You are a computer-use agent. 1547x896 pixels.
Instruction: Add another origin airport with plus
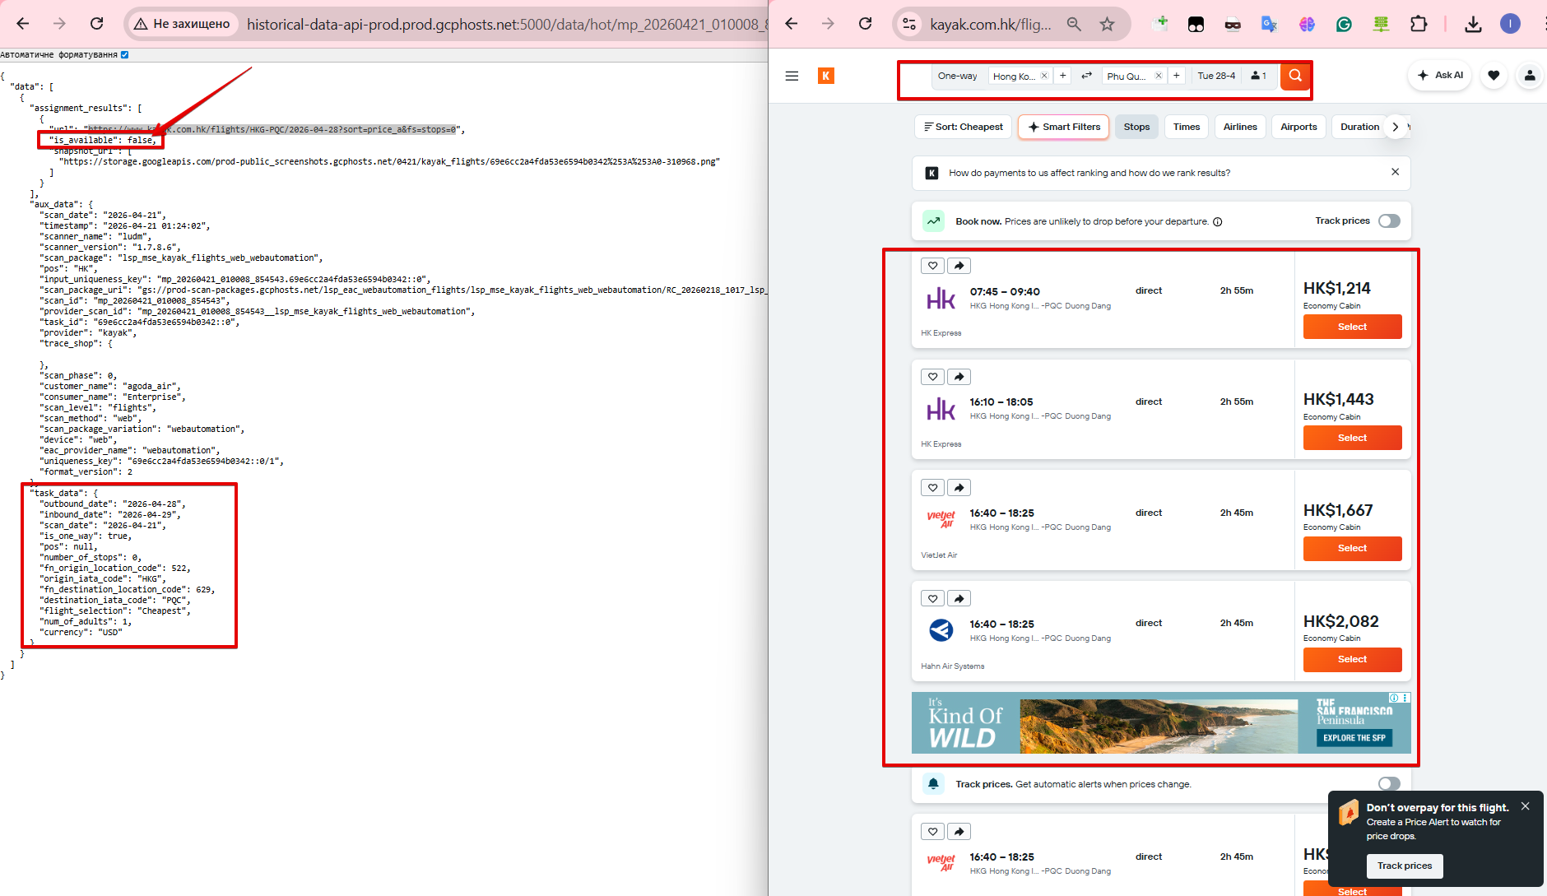click(1063, 76)
